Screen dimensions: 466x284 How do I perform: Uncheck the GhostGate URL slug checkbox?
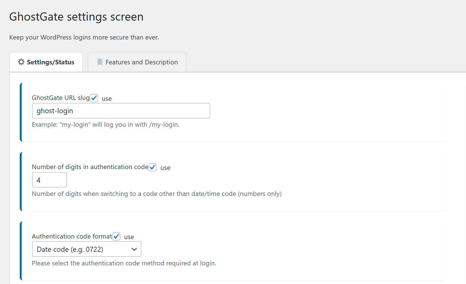(x=94, y=98)
